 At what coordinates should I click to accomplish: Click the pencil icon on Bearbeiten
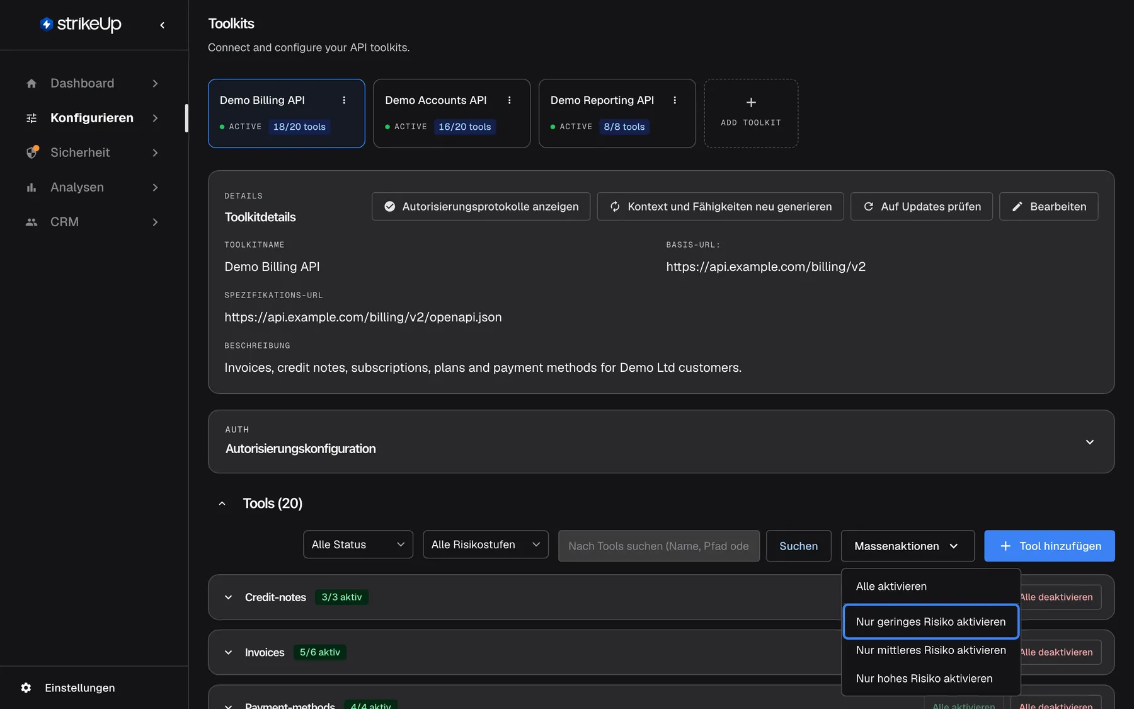point(1017,206)
